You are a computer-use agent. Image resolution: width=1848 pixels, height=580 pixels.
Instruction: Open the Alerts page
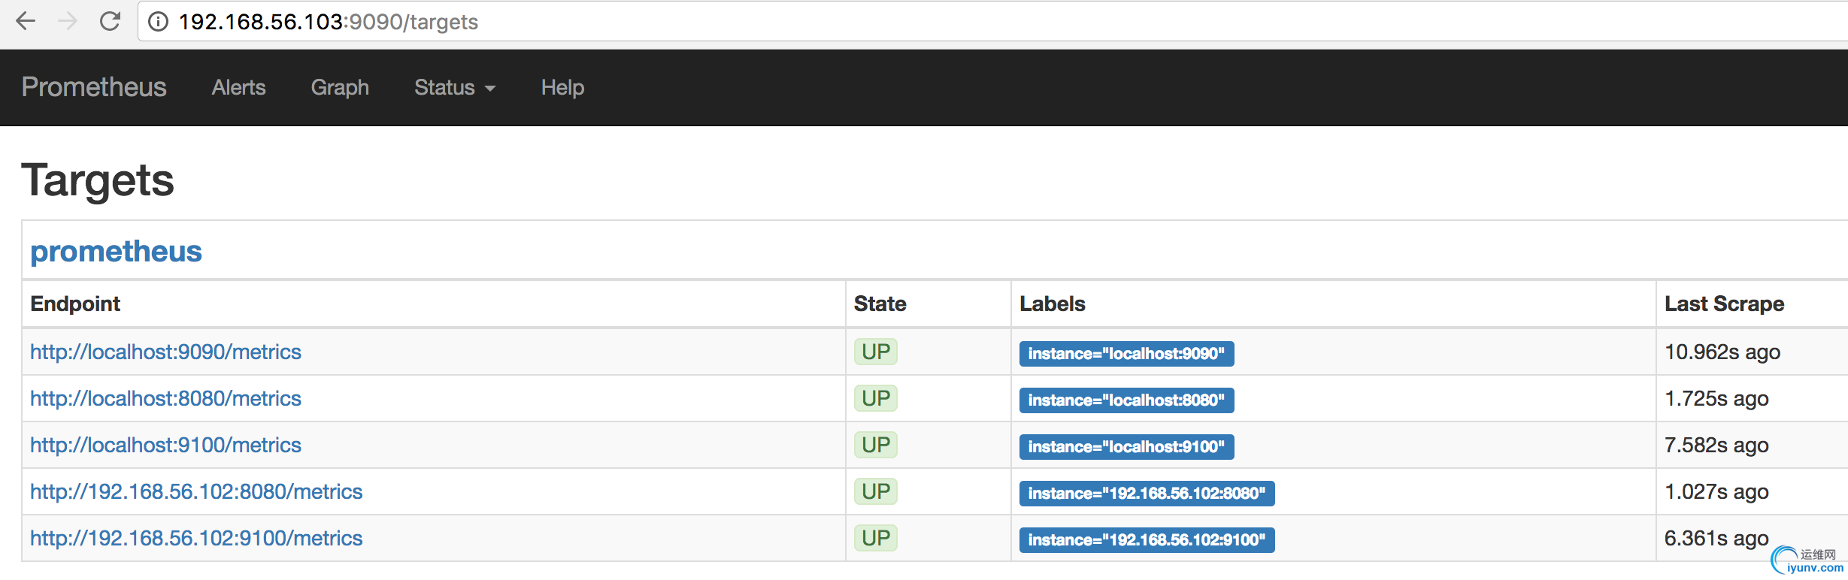coord(238,88)
